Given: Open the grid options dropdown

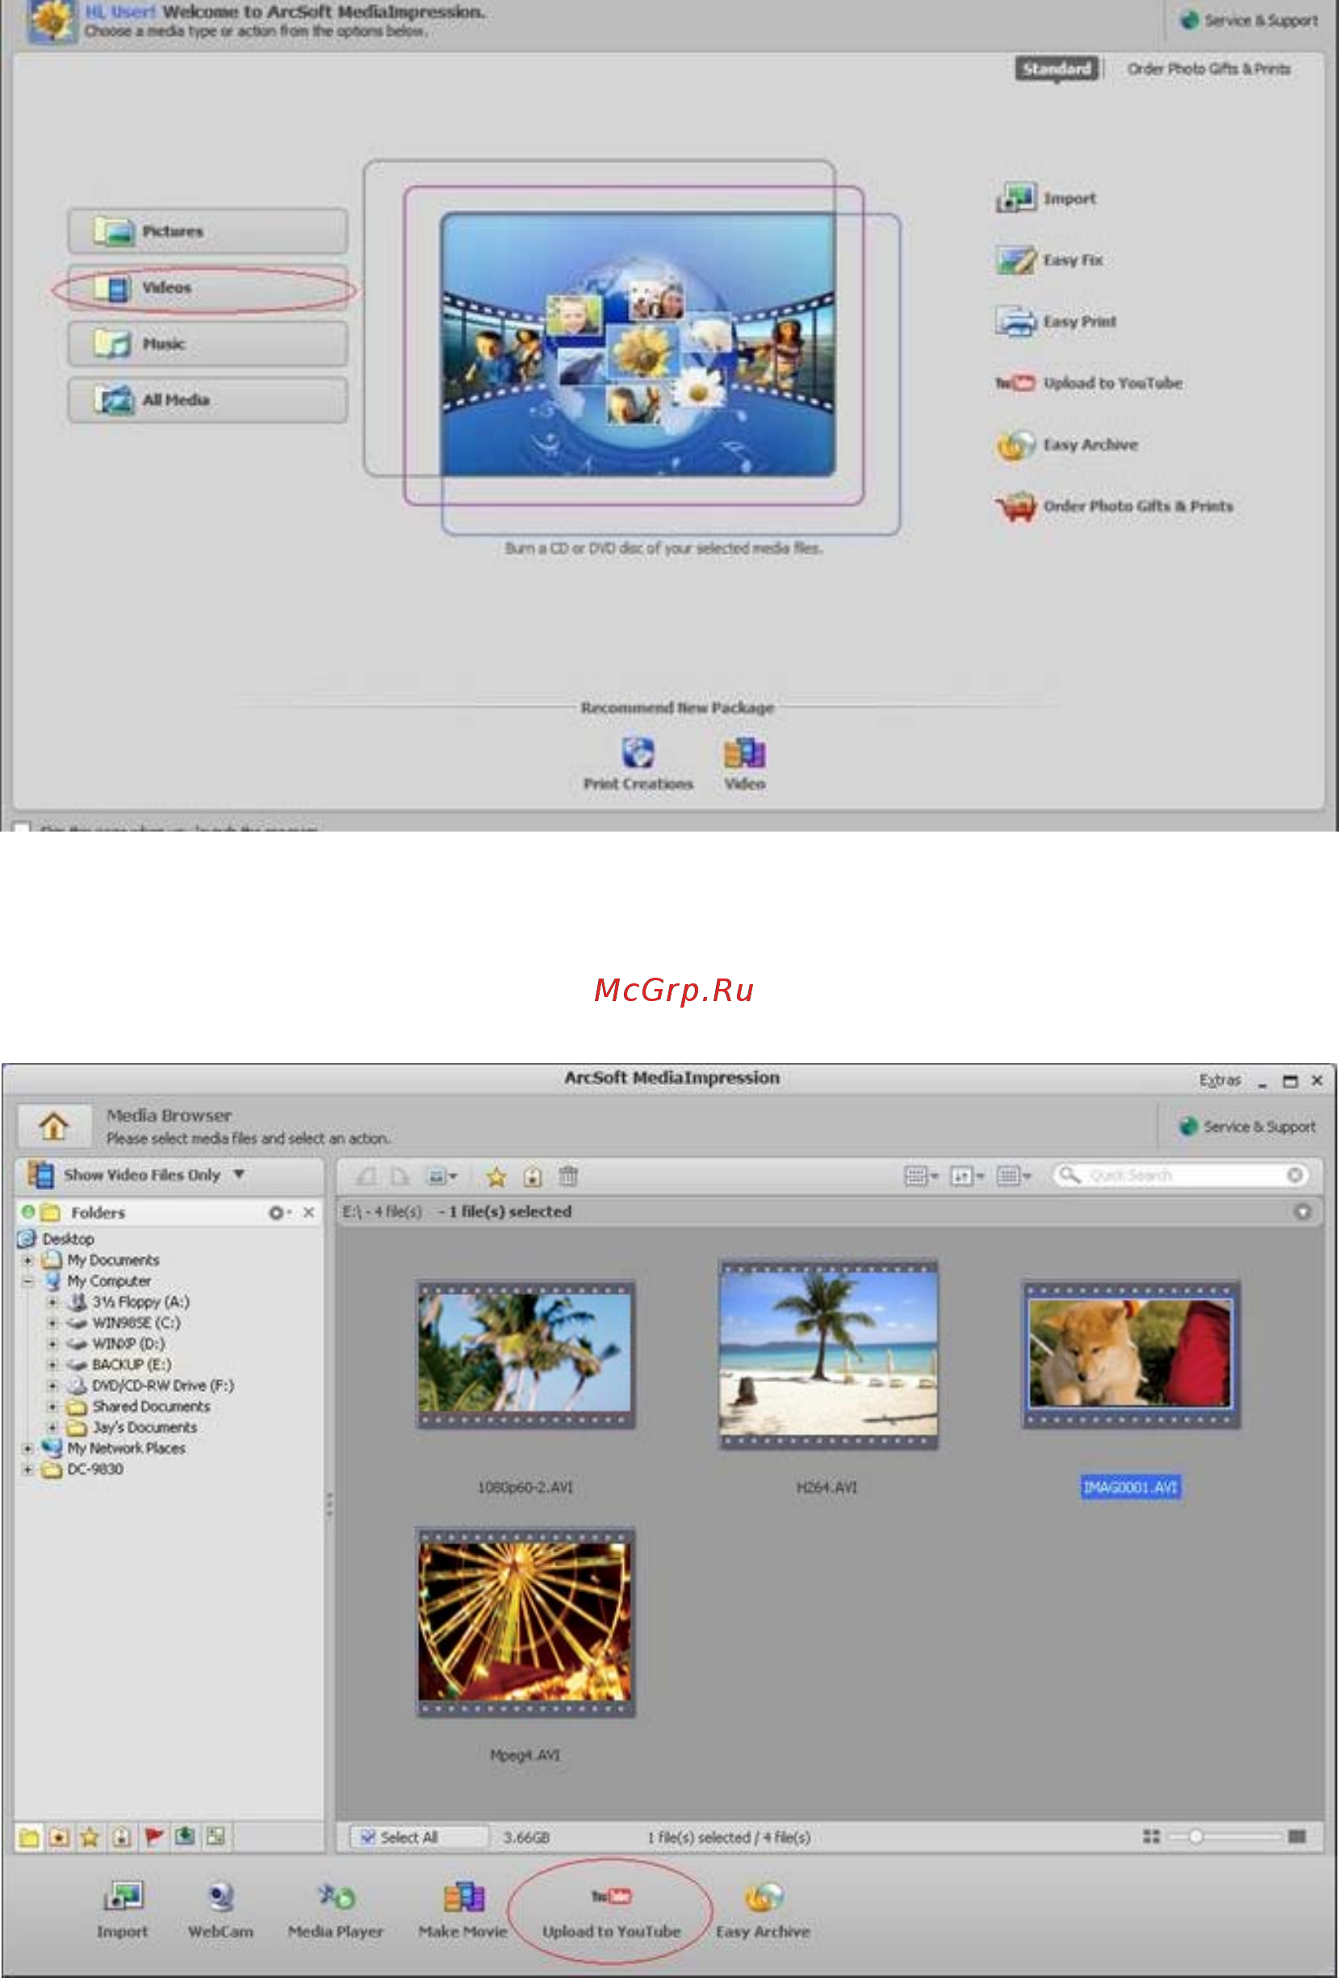Looking at the screenshot, I should 1014,1175.
